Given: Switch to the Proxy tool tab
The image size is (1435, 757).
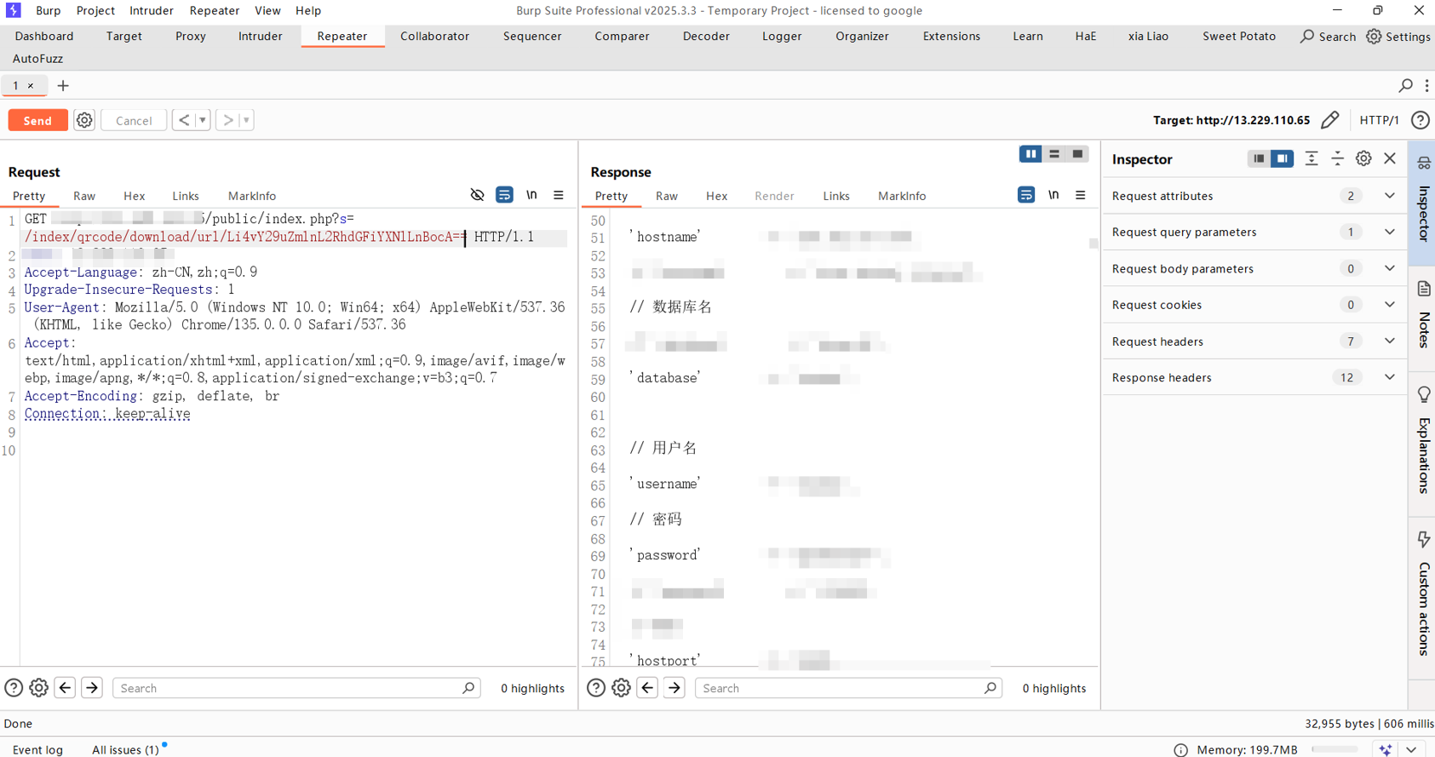Looking at the screenshot, I should click(x=191, y=36).
